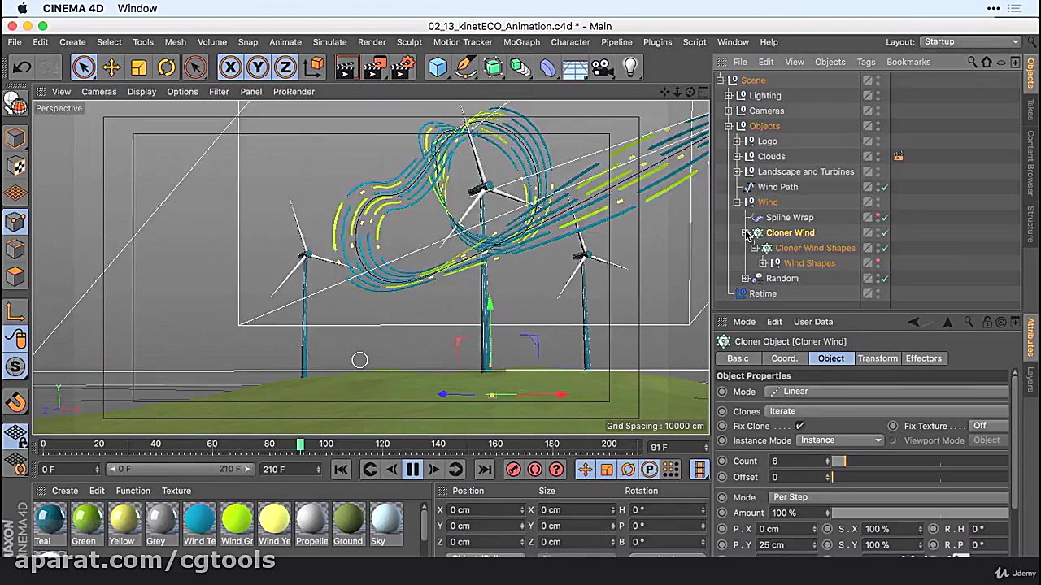Click the Undo arrow icon
Screen dimensions: 1041x585
[x=22, y=67]
